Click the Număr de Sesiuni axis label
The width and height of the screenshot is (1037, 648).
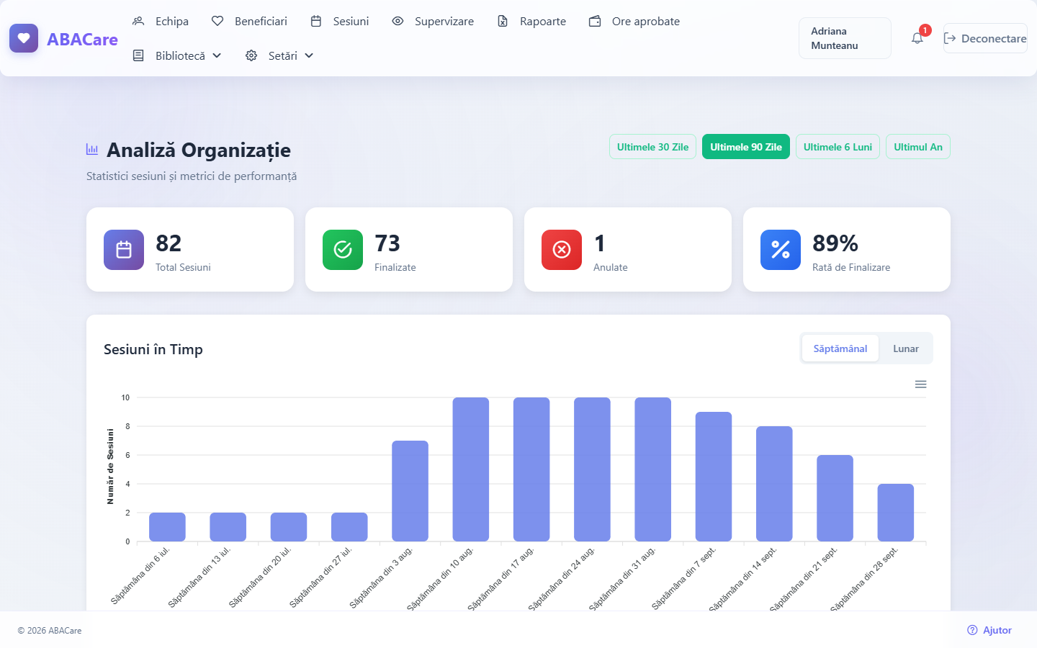tap(110, 467)
